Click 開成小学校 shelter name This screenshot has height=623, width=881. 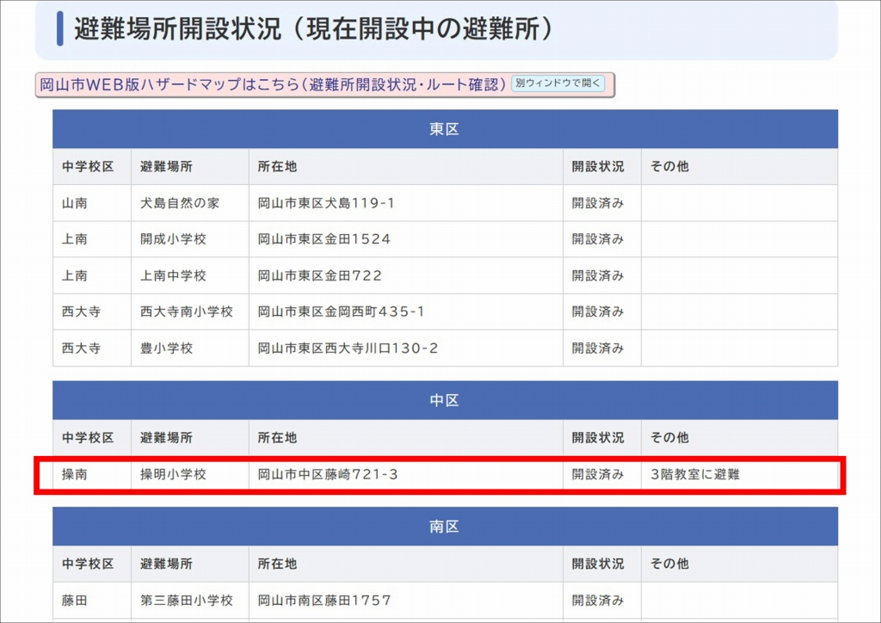coord(173,239)
